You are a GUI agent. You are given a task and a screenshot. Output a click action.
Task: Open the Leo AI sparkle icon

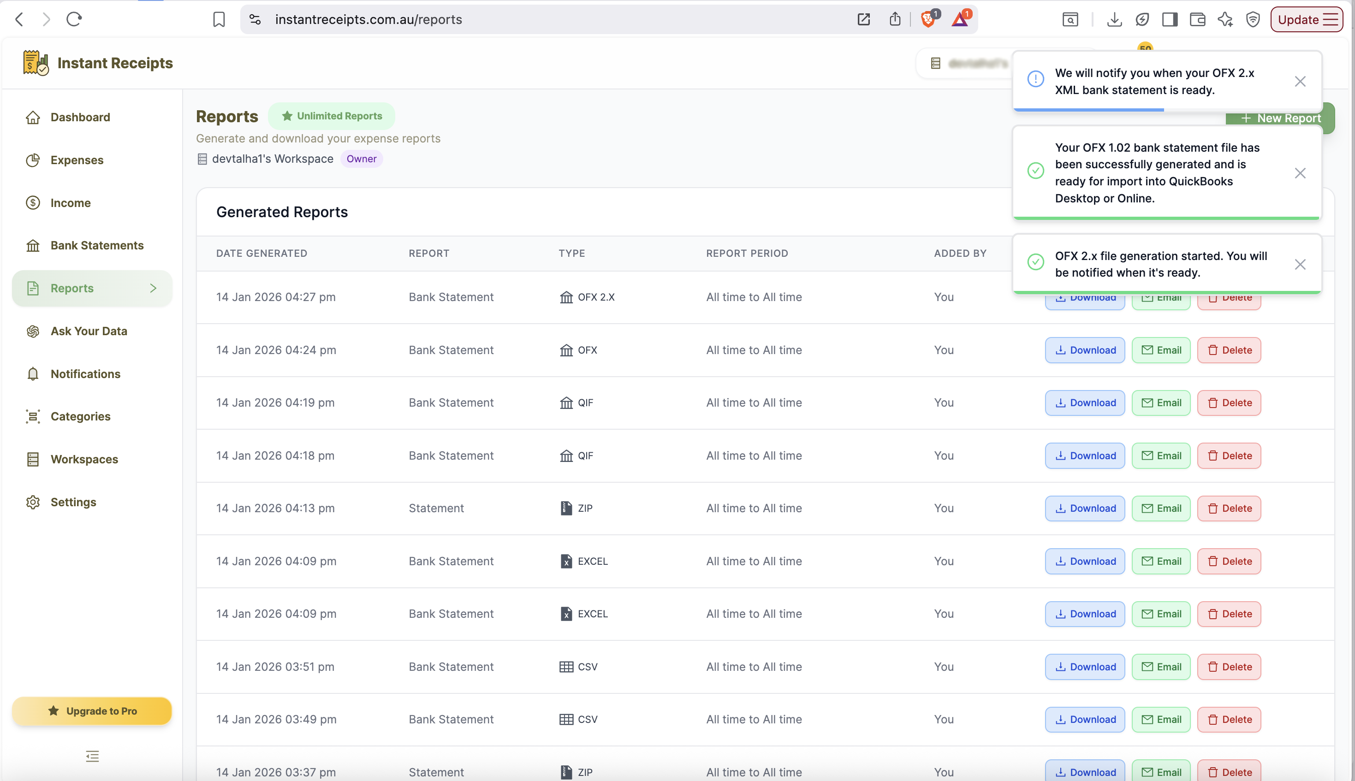coord(1225,20)
